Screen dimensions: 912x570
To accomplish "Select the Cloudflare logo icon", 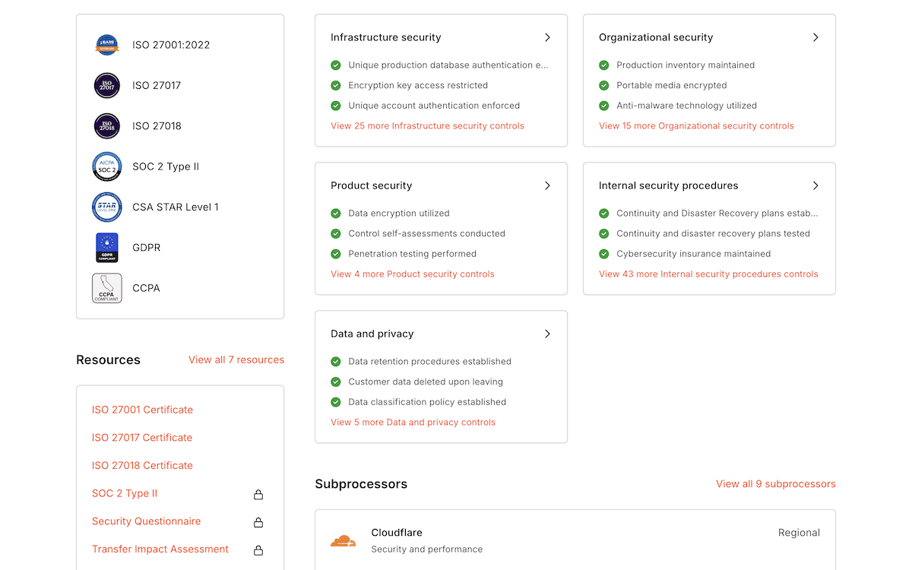I will pos(344,538).
